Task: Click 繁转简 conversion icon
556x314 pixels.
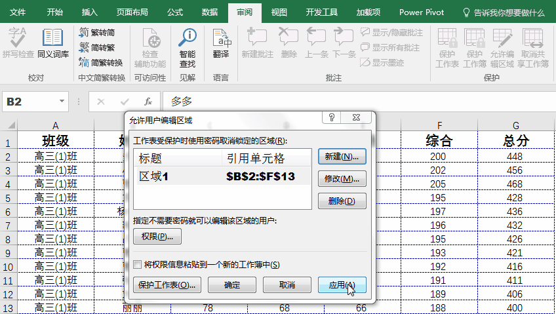Action: pos(97,32)
